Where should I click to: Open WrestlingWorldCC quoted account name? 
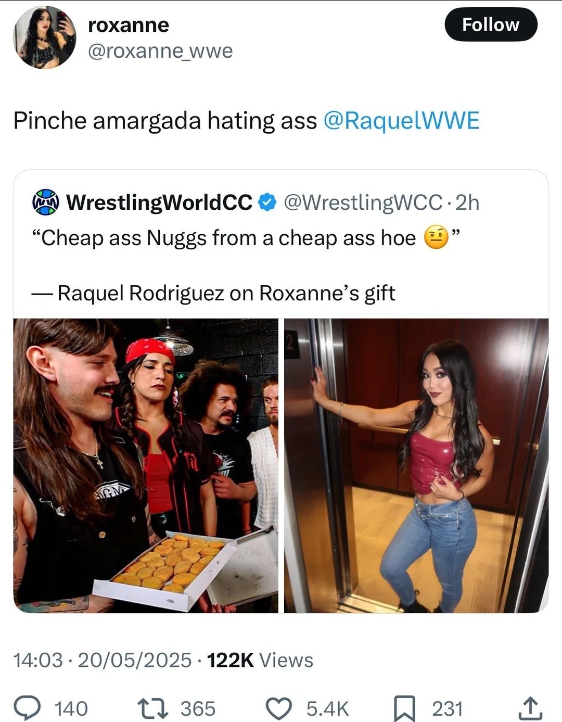tap(159, 202)
